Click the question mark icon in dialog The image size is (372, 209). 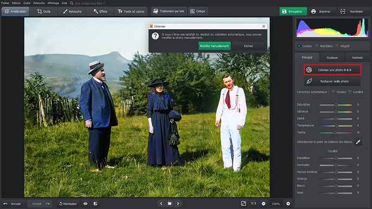click(x=155, y=36)
